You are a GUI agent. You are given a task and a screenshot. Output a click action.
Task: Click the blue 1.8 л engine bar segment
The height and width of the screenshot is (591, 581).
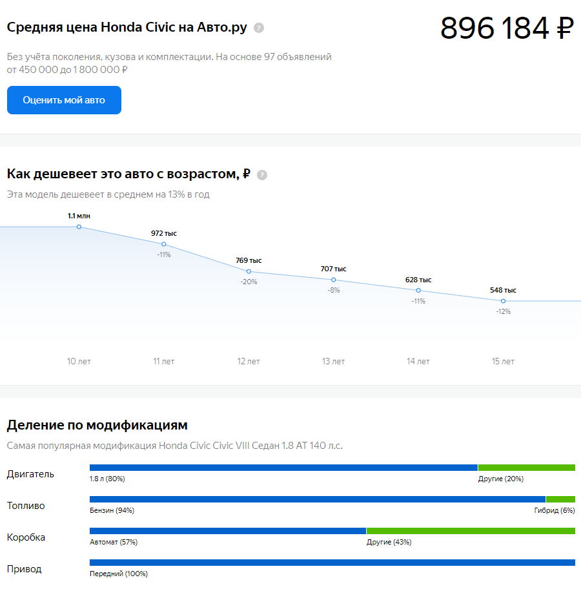coord(283,468)
